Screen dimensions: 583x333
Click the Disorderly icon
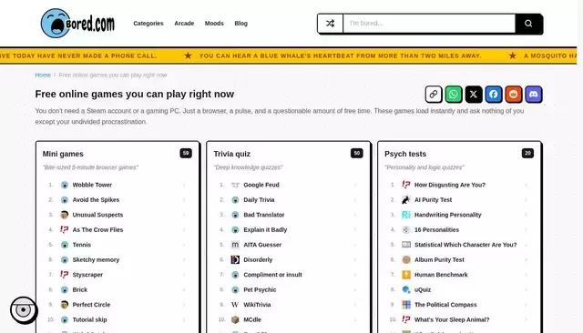[x=235, y=260]
